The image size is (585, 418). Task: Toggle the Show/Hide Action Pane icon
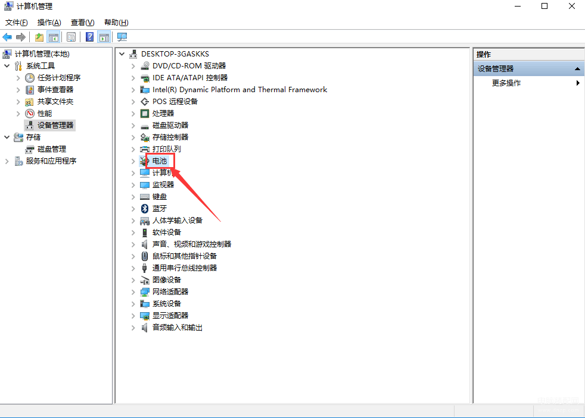tap(104, 37)
